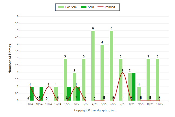This screenshot has width=175, height=117.
Task: Select the 4/25 For Sale bar
Action: click(x=93, y=66)
